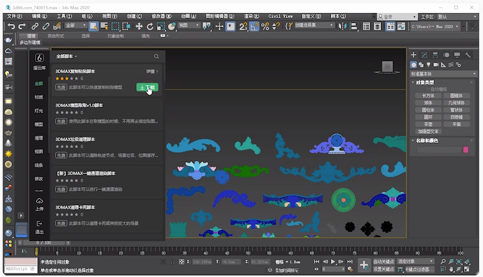Click the 设置关键点 set key button
483x277 pixels.
(383, 269)
